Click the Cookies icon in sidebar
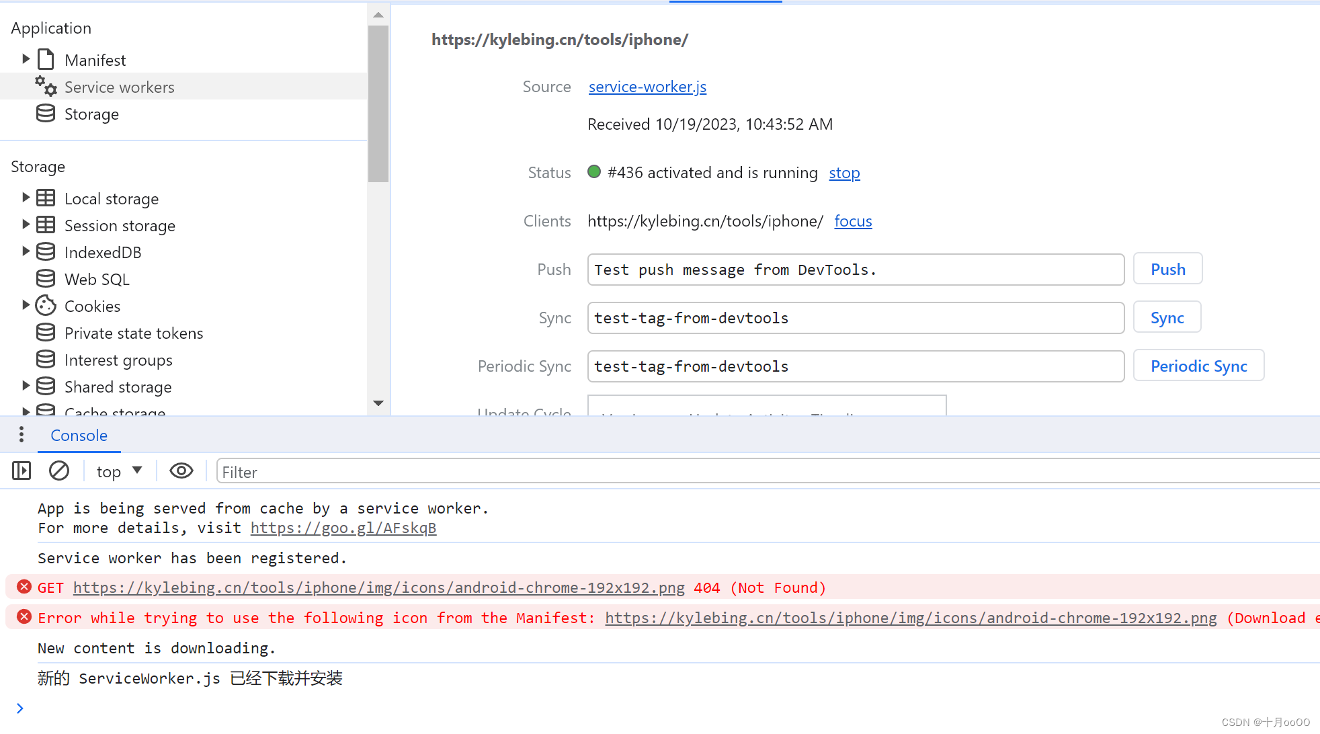Viewport: 1320px width, 734px height. coord(46,306)
